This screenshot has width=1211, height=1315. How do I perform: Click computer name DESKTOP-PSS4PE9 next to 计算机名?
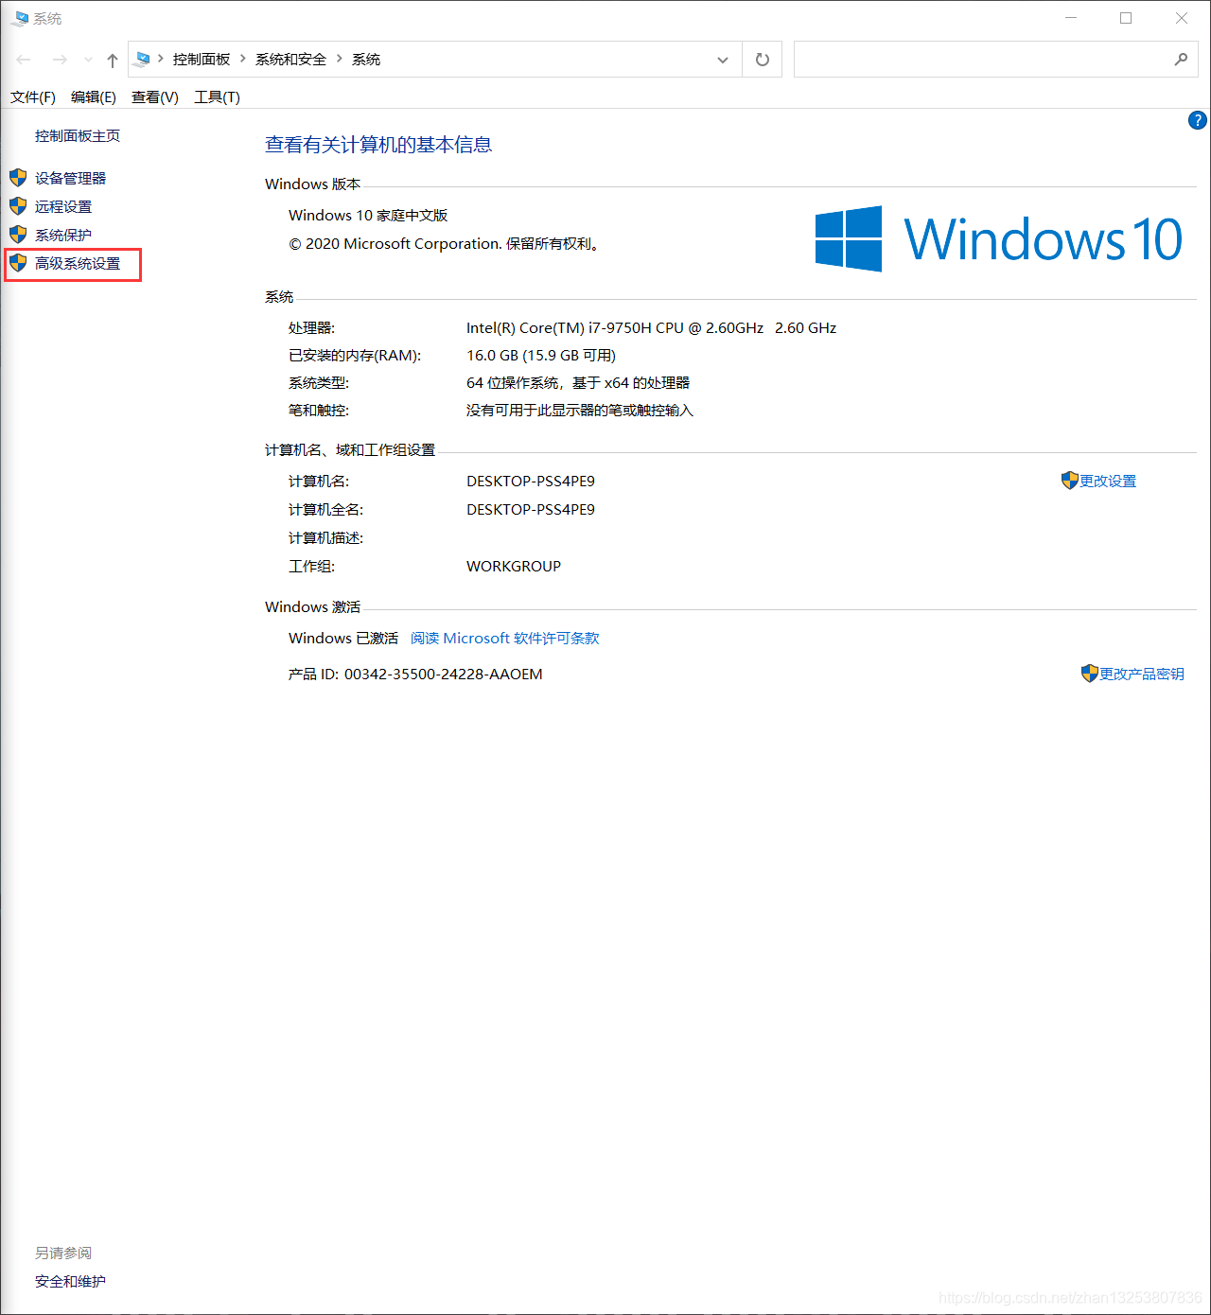click(x=531, y=481)
